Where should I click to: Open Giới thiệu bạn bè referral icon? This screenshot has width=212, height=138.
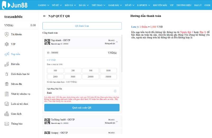pos(7,74)
